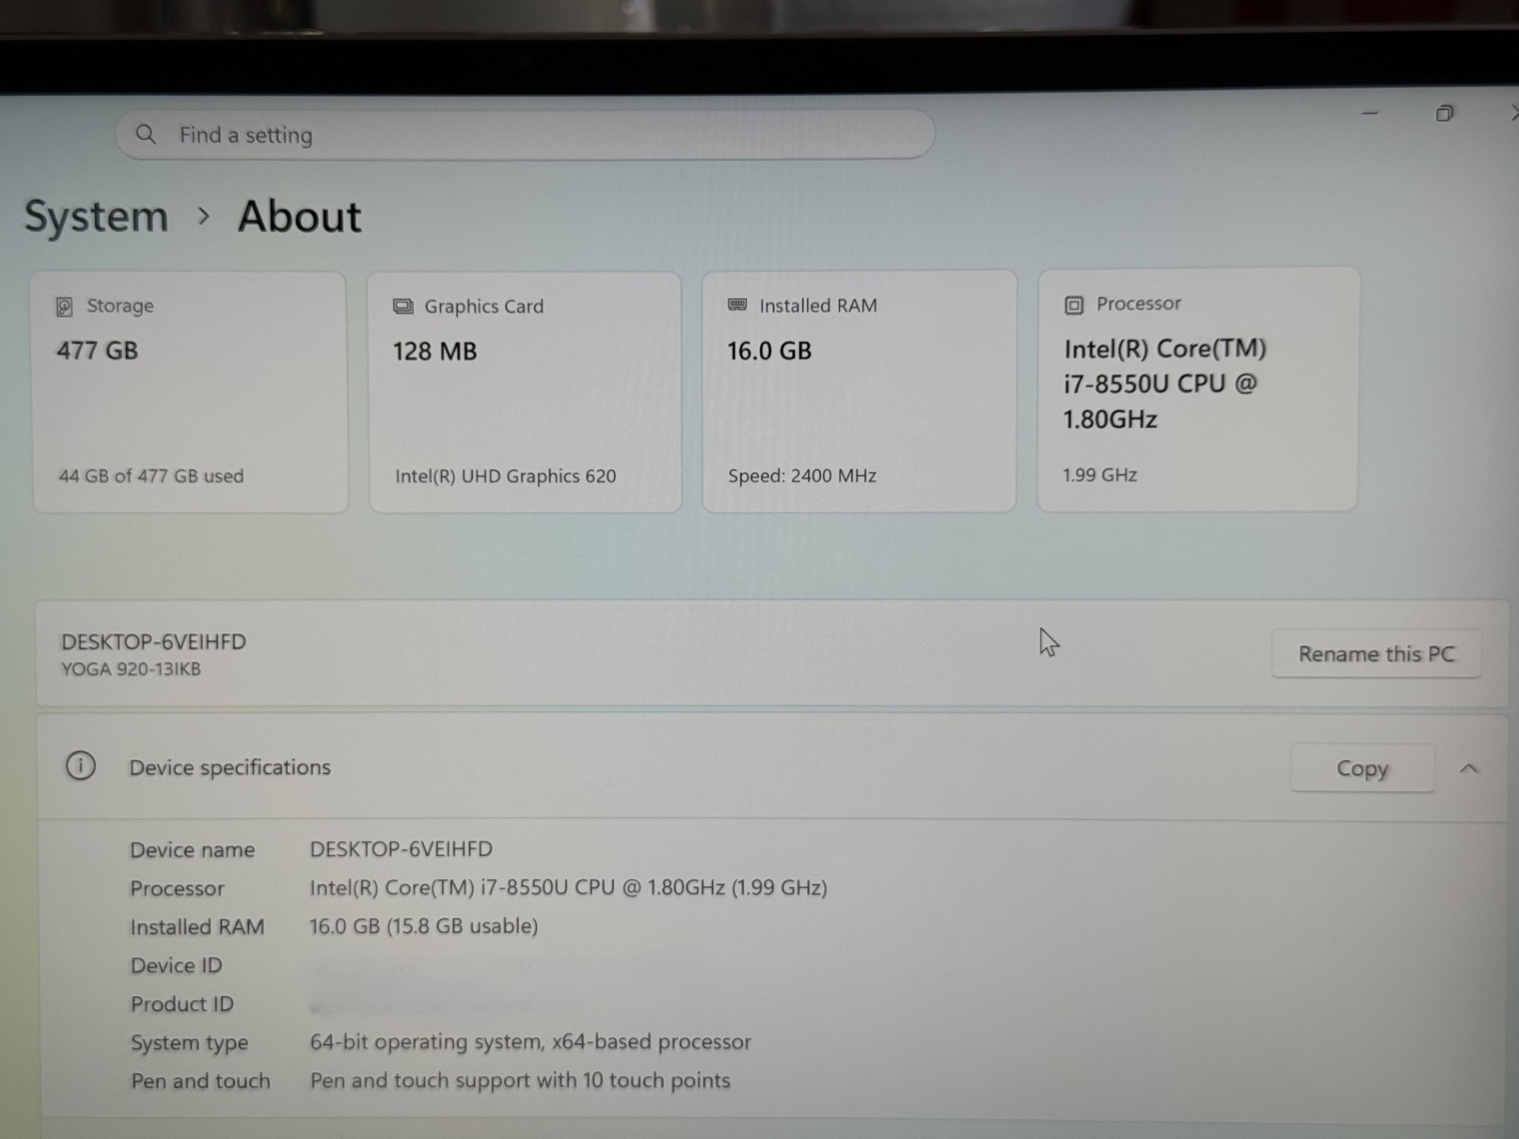Image resolution: width=1519 pixels, height=1139 pixels.
Task: Click the Installed RAM chip icon
Action: point(737,305)
